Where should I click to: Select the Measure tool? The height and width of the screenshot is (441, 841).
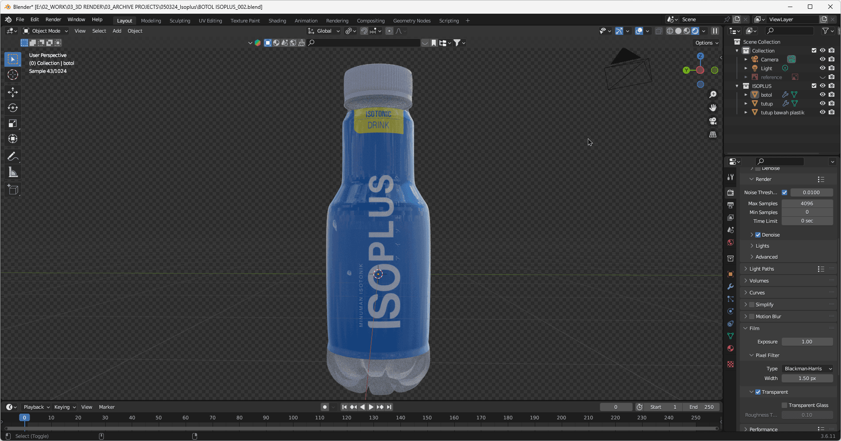click(13, 172)
